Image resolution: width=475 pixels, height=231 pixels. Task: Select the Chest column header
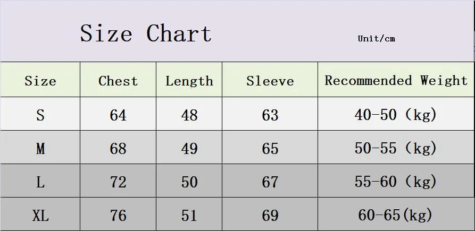(x=118, y=80)
